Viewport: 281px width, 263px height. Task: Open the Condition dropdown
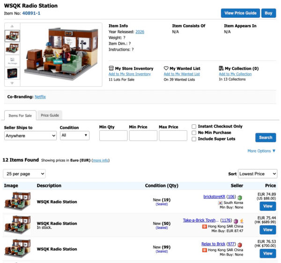[x=74, y=135]
